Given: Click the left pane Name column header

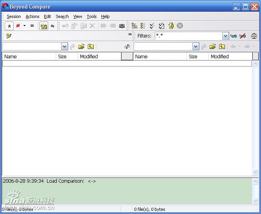Looking at the screenshot, I should [29, 56].
